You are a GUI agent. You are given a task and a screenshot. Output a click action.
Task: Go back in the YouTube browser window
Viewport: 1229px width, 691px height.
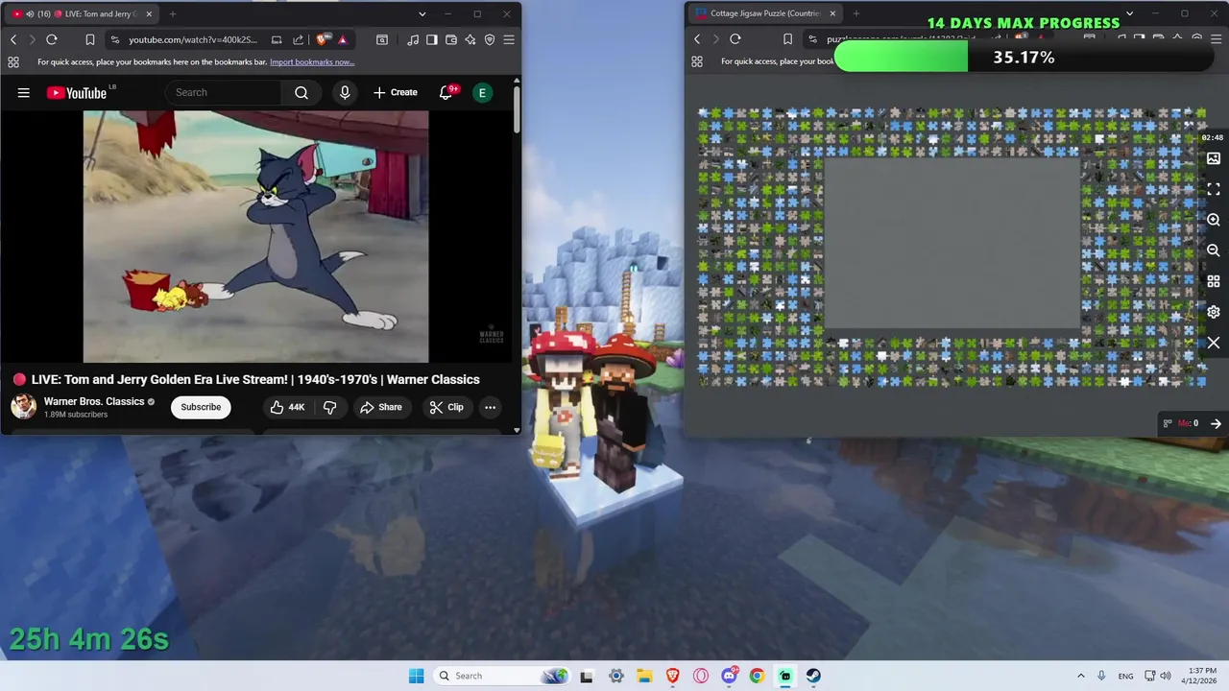point(13,39)
